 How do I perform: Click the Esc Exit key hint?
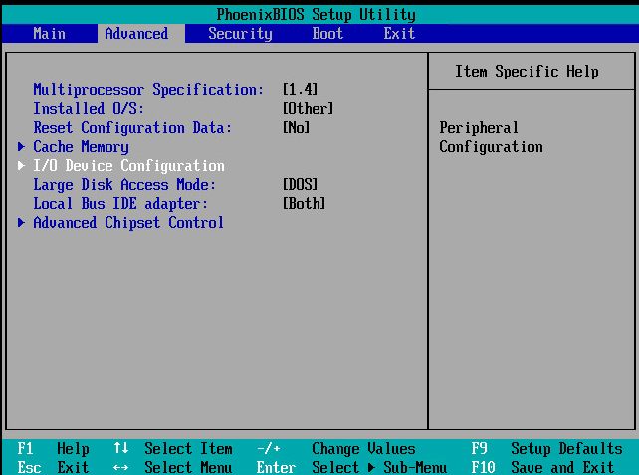[53, 467]
